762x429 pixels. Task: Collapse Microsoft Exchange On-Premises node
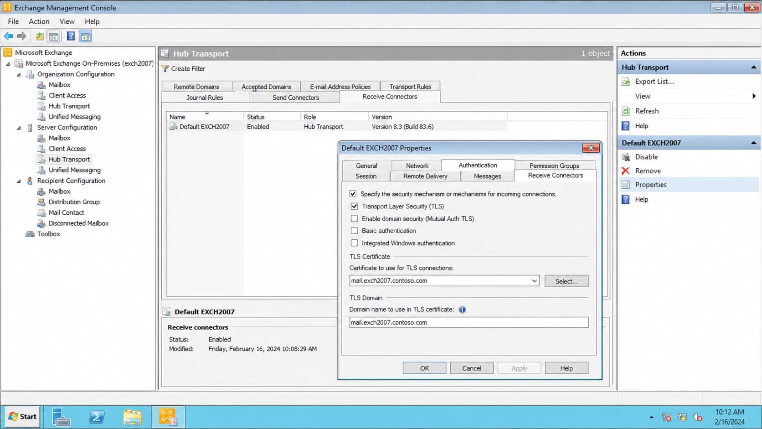tap(8, 64)
